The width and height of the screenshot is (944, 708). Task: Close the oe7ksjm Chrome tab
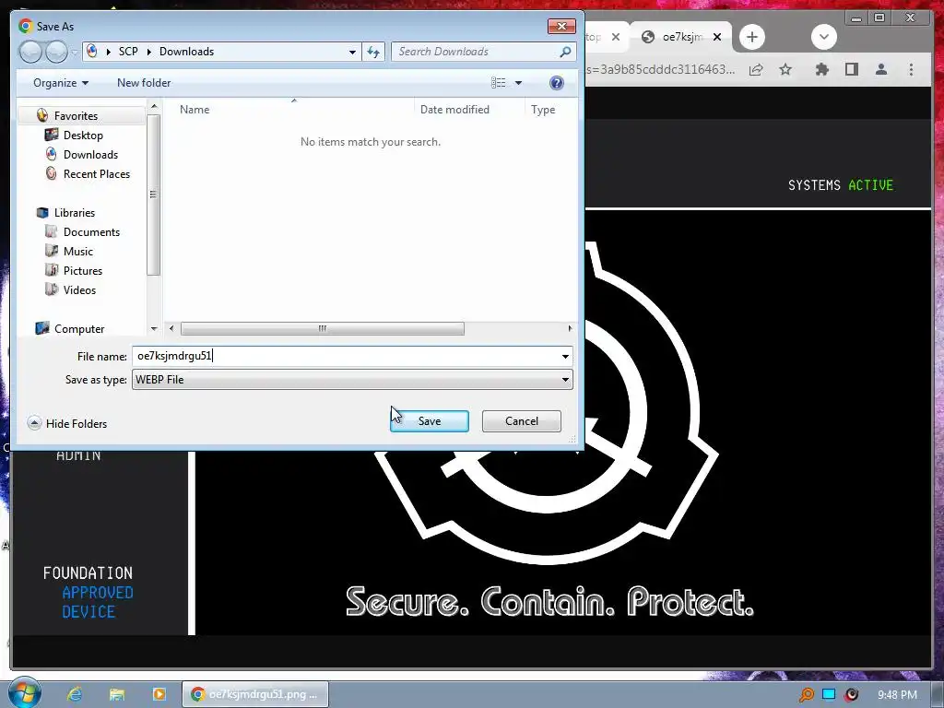coord(717,37)
